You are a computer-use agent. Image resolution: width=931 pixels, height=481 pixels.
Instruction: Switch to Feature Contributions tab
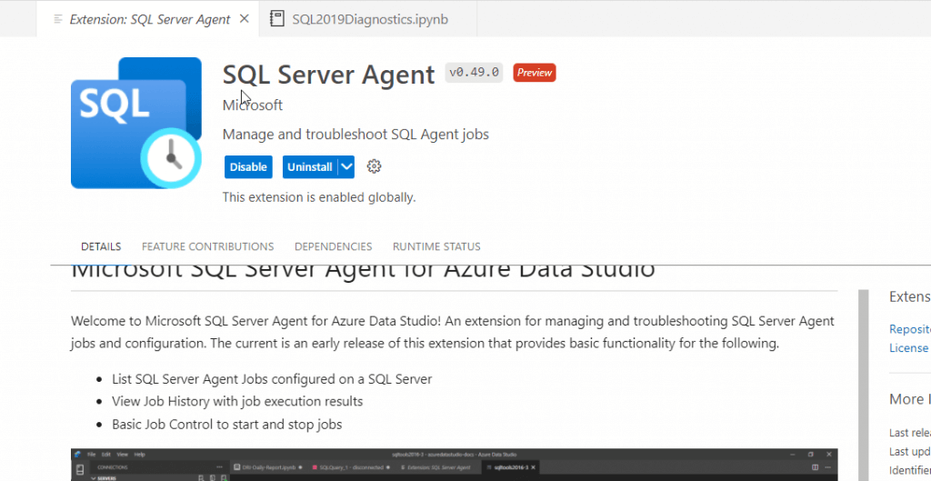pyautogui.click(x=207, y=246)
